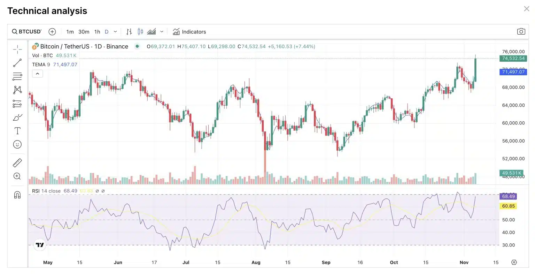Click the Vol · BTC indicator label

[x=42, y=55]
